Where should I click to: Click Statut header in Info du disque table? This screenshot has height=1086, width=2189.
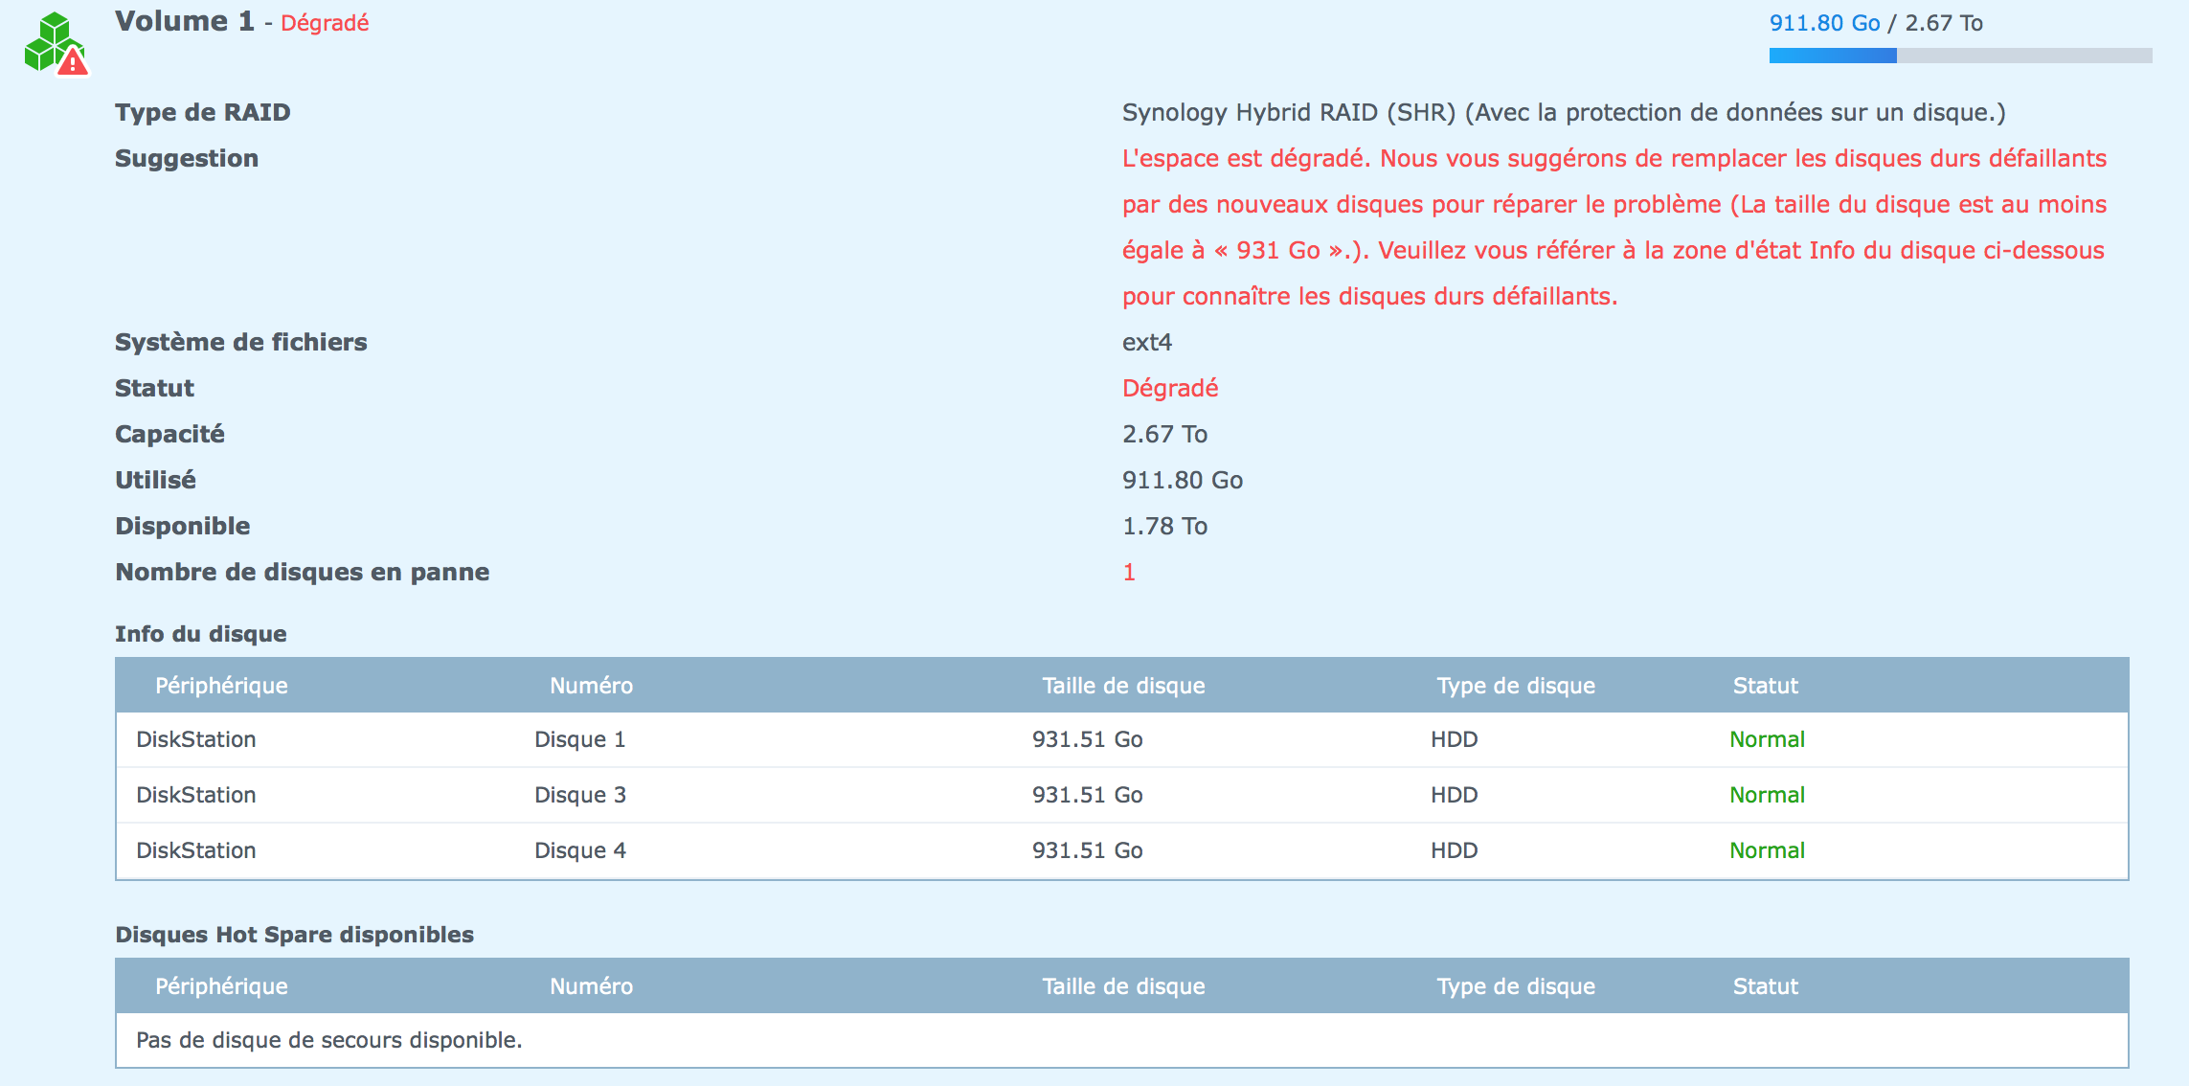(1766, 686)
